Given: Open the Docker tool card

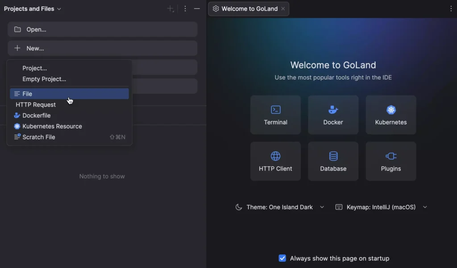Looking at the screenshot, I should [333, 115].
